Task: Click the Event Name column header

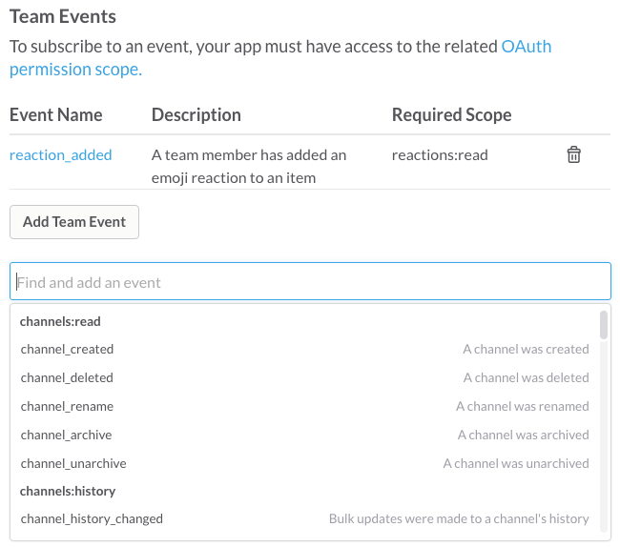Action: point(55,114)
